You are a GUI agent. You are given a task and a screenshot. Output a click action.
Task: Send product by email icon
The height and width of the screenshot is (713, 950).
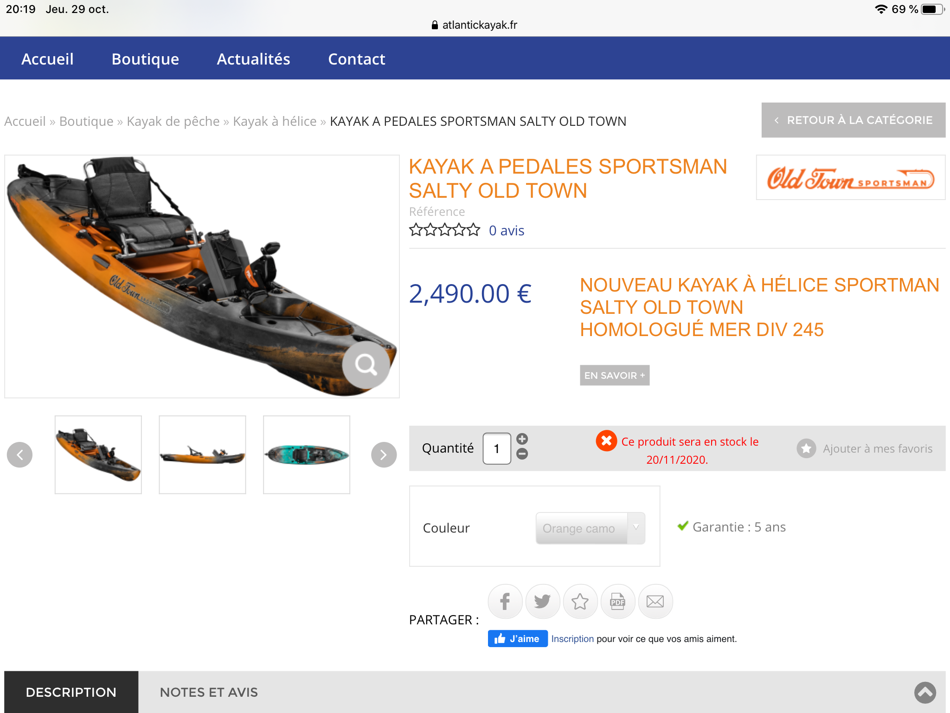click(655, 601)
